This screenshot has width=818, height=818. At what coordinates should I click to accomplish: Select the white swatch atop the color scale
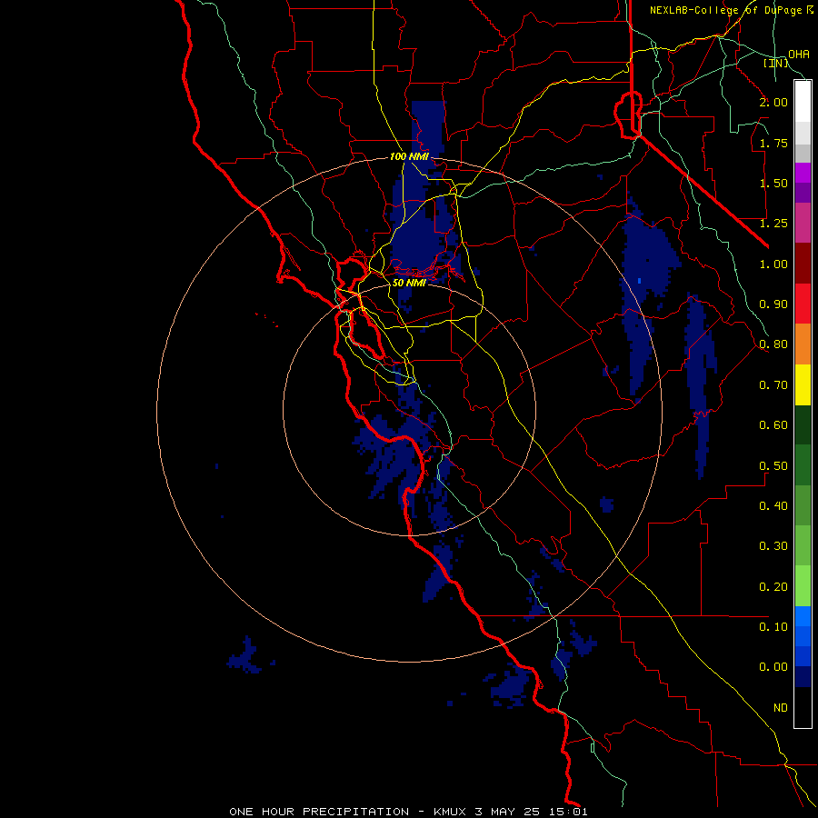coord(803,102)
